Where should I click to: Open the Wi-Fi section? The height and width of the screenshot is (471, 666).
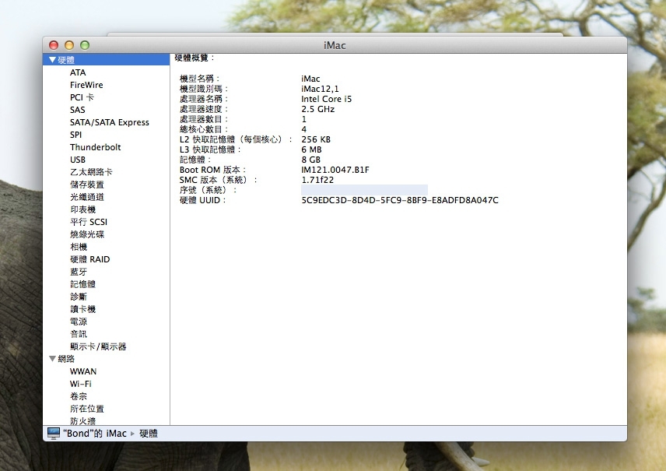pos(81,384)
